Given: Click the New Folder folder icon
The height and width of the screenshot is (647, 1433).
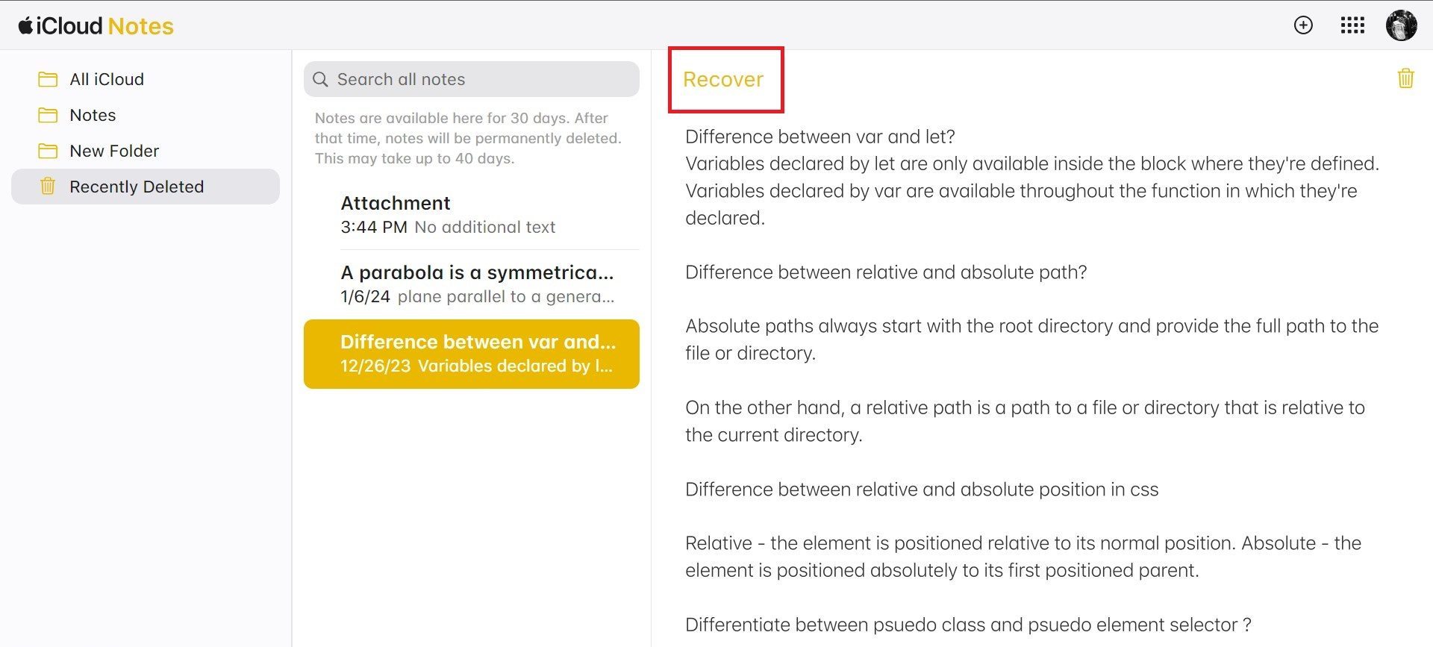Looking at the screenshot, I should click(48, 151).
